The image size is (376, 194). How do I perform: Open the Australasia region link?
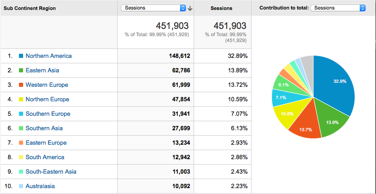click(x=41, y=186)
